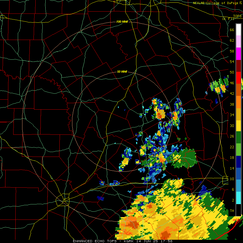Select the white swatch on the color scale
Viewport: 243px width, 243px height.
238,30
